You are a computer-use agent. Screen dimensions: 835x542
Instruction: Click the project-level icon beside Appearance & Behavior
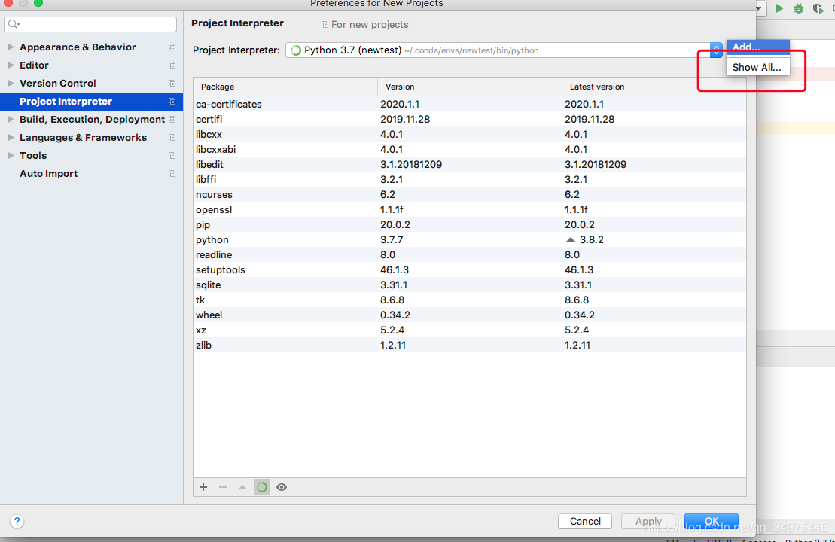[x=172, y=47]
